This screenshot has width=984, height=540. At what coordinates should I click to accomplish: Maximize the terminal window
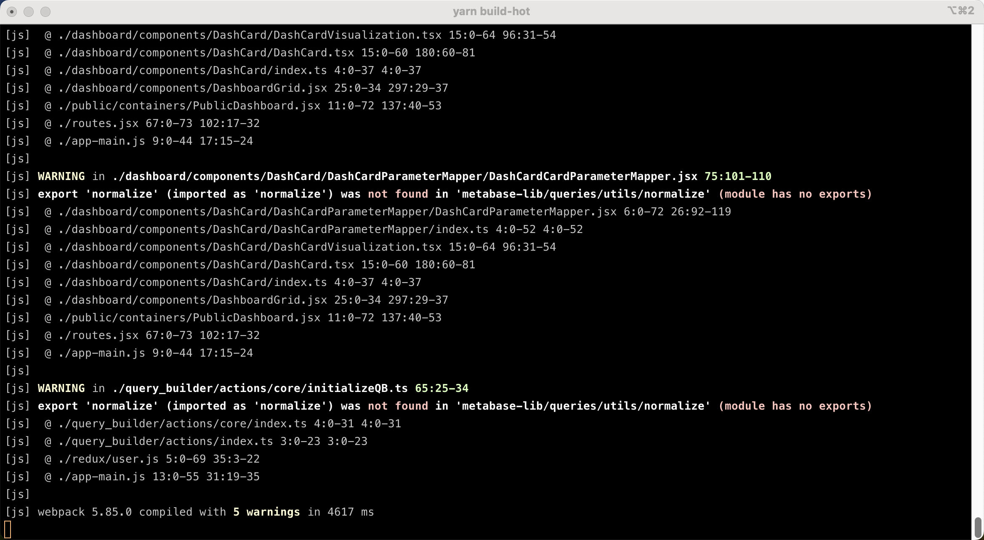(45, 12)
